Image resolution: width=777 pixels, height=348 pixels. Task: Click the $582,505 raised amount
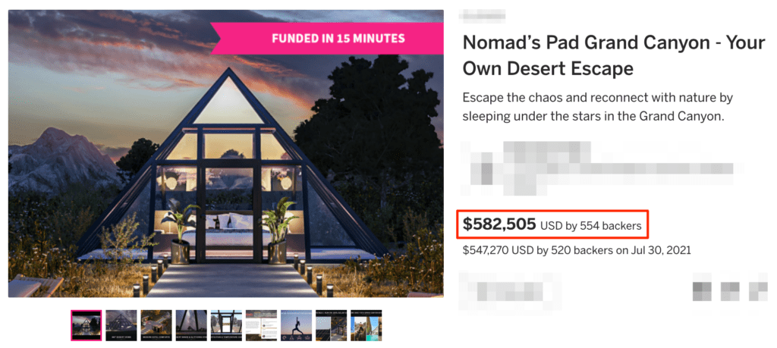click(499, 224)
